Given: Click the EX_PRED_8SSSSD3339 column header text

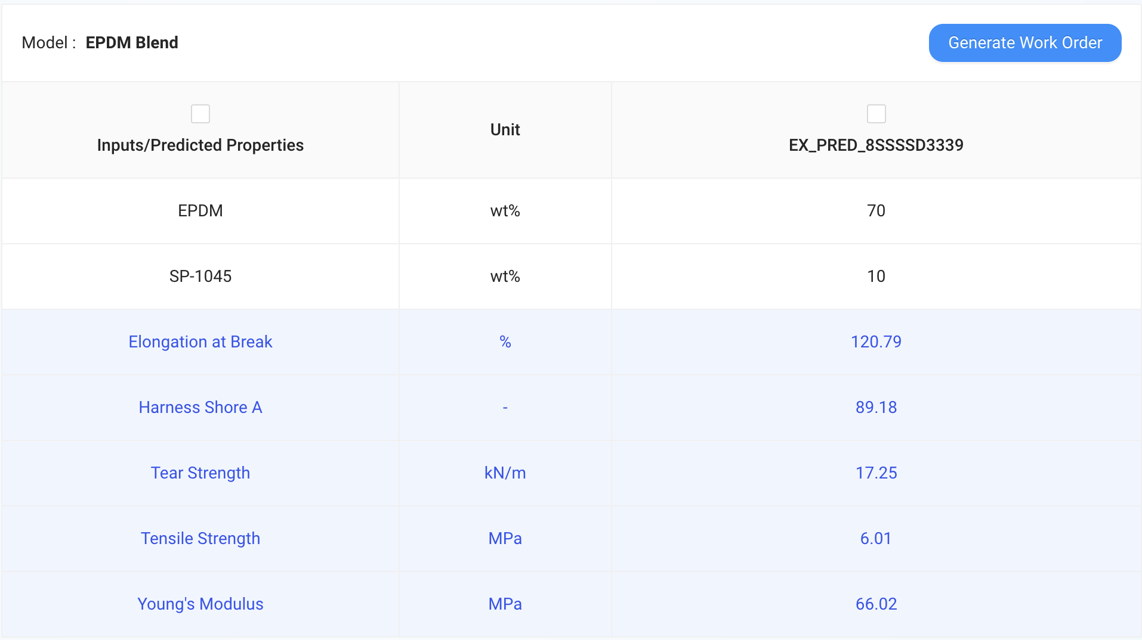Looking at the screenshot, I should [x=876, y=145].
